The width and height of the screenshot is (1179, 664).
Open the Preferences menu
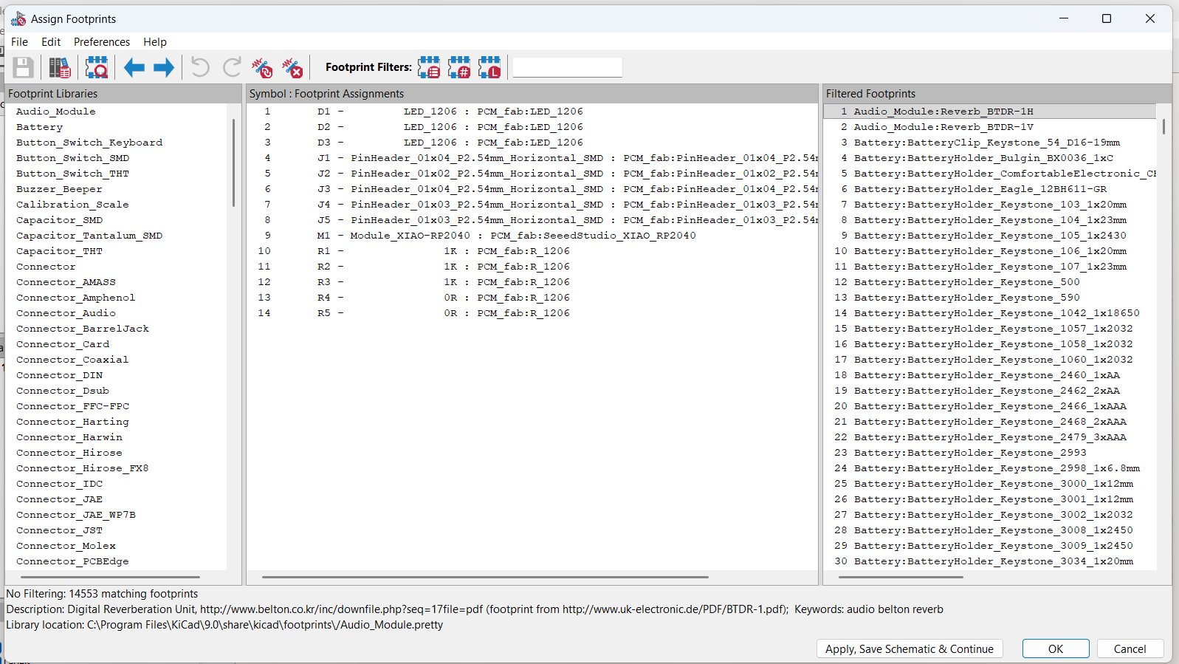(x=102, y=42)
